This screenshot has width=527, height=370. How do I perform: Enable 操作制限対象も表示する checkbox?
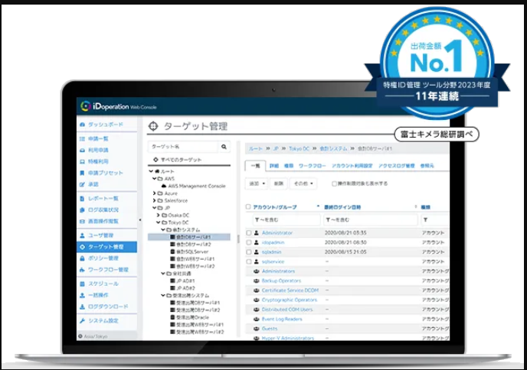[x=334, y=184]
